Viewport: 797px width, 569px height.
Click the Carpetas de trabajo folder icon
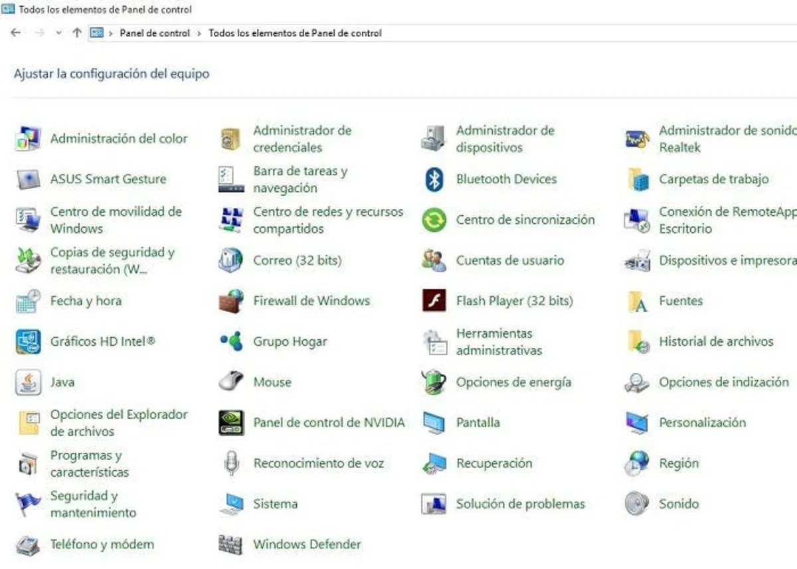(638, 179)
